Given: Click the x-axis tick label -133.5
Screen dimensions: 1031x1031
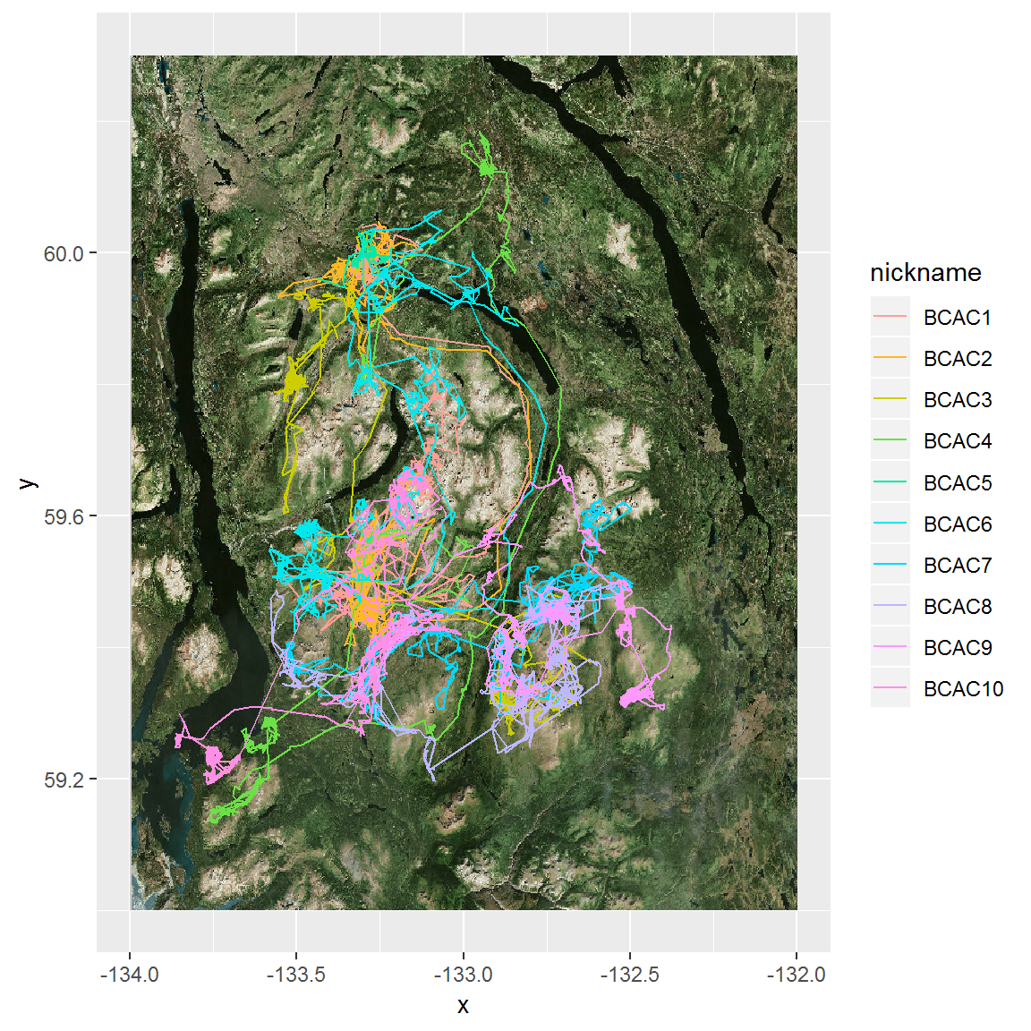Looking at the screenshot, I should (296, 974).
